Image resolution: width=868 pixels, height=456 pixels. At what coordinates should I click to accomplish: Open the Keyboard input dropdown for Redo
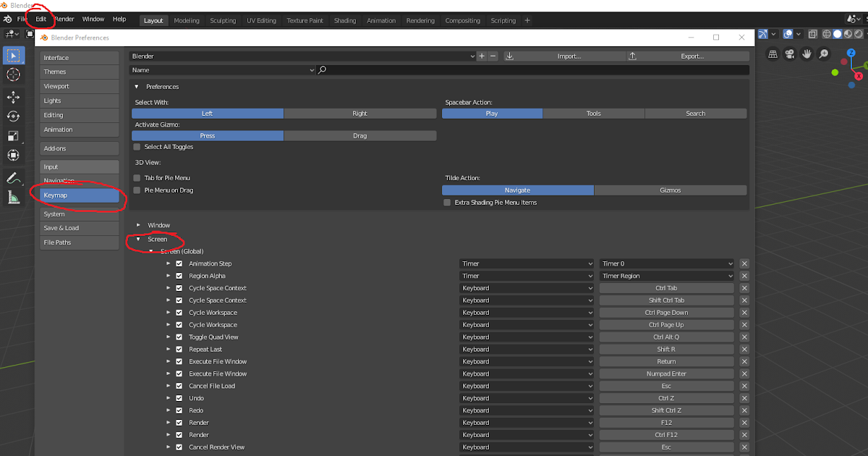(x=526, y=410)
